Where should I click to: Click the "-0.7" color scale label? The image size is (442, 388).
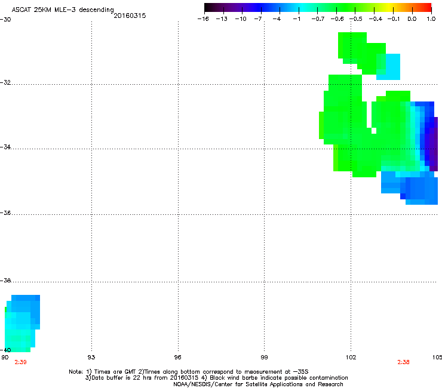click(x=318, y=19)
